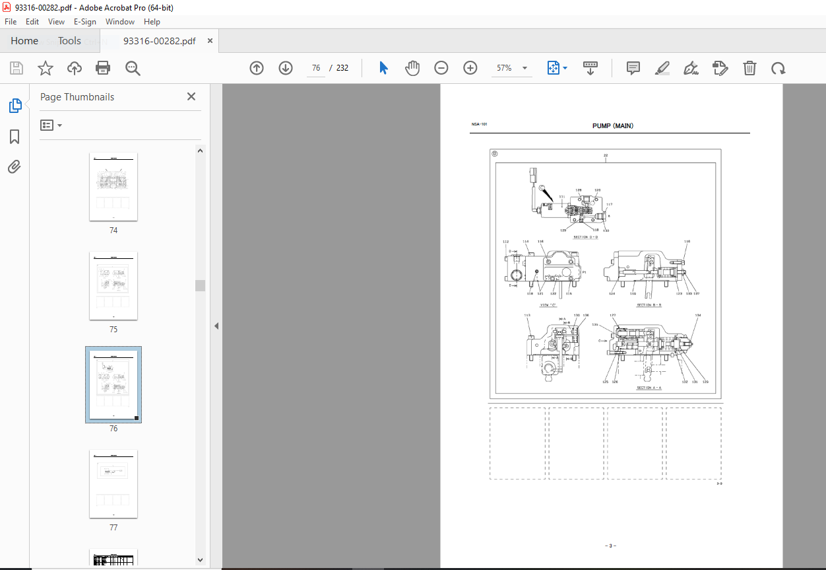
Task: Add document to starred bookmarks
Action: click(46, 68)
